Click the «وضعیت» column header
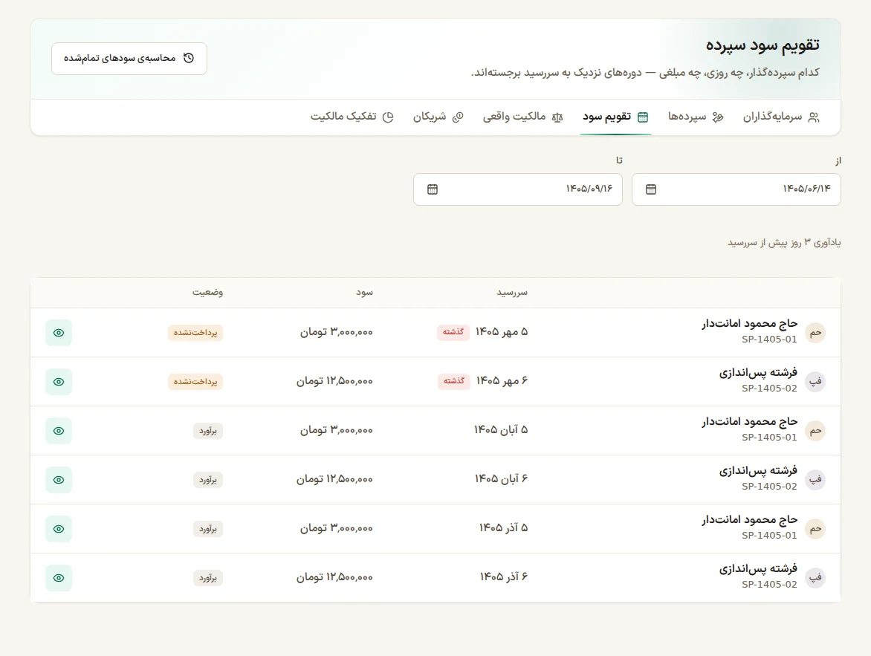Image resolution: width=871 pixels, height=656 pixels. [x=208, y=293]
